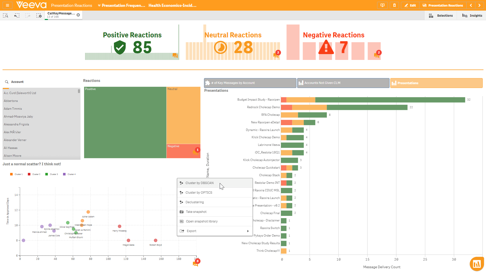This screenshot has height=273, width=486.
Task: Open comments on Positive Reactions KPI
Action: click(x=175, y=55)
